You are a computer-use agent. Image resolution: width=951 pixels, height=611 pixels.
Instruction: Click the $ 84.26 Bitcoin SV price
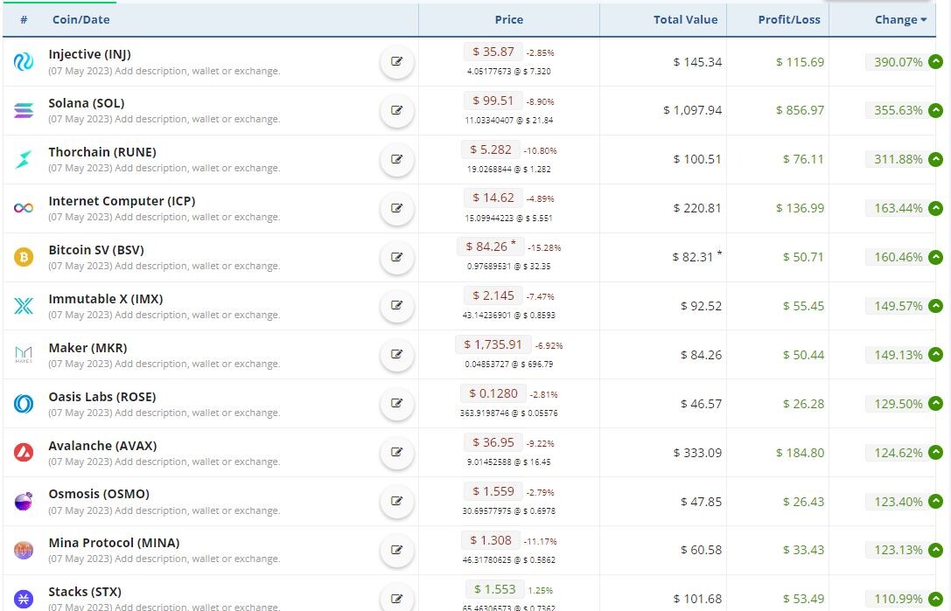pos(490,246)
